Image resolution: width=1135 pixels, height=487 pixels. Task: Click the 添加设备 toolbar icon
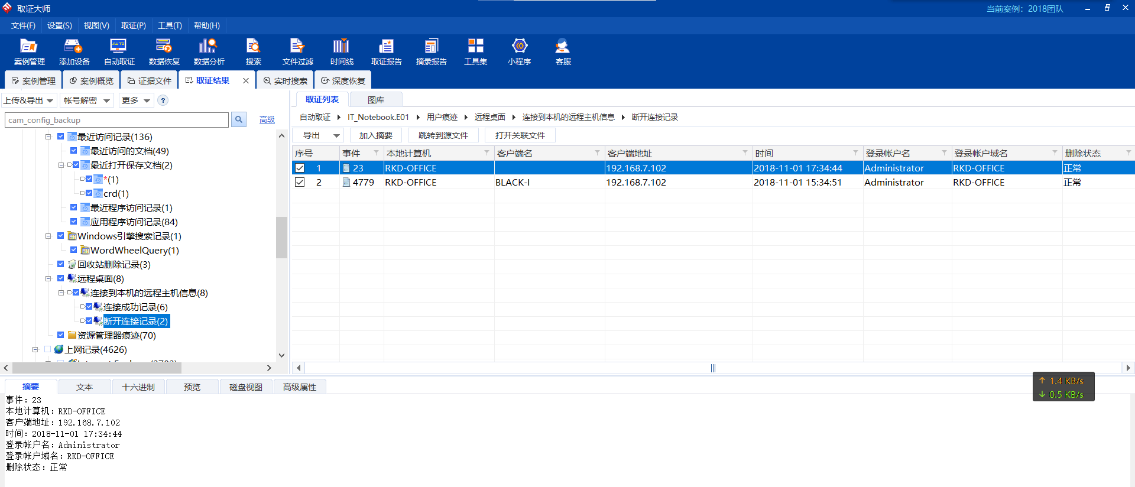coord(74,52)
